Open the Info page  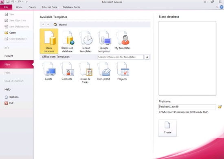coord(7,48)
